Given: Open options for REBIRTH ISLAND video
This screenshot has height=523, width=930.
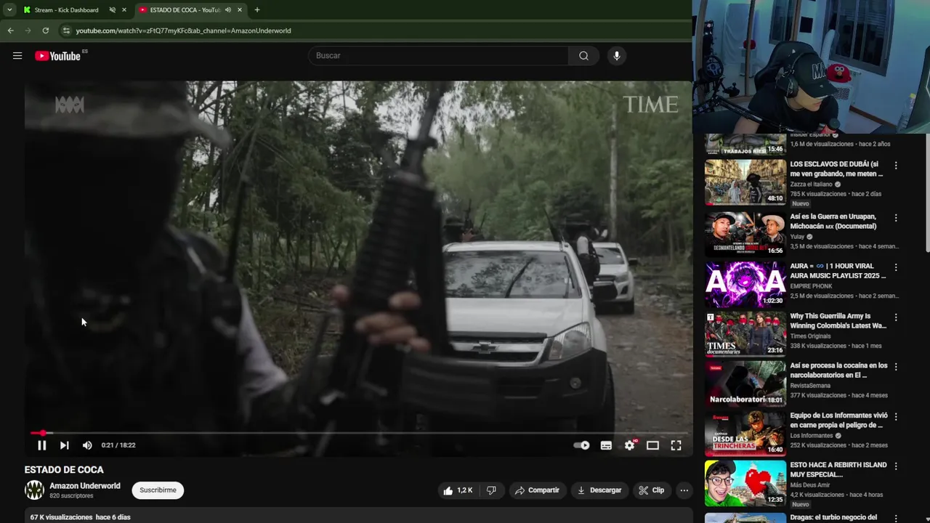Looking at the screenshot, I should click(x=896, y=466).
